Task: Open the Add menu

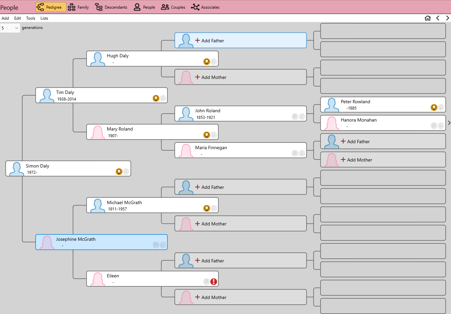Action: pyautogui.click(x=5, y=18)
